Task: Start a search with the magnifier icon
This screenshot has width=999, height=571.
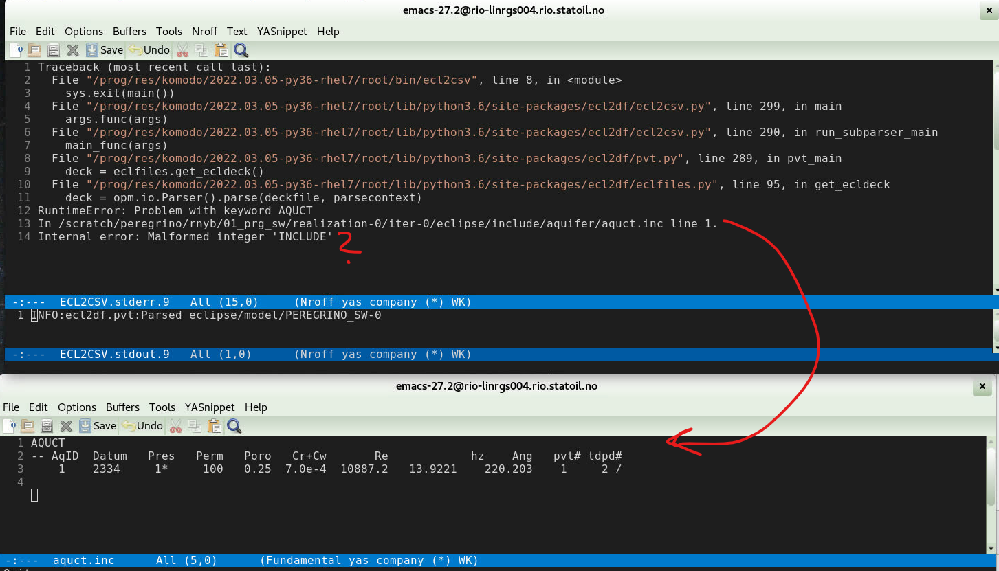Action: point(240,49)
